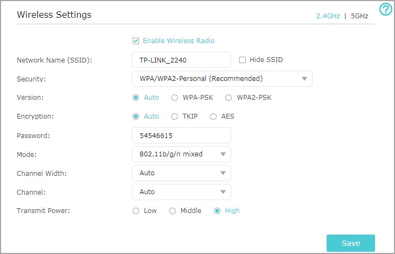Set Transmit Power to High

pos(217,211)
